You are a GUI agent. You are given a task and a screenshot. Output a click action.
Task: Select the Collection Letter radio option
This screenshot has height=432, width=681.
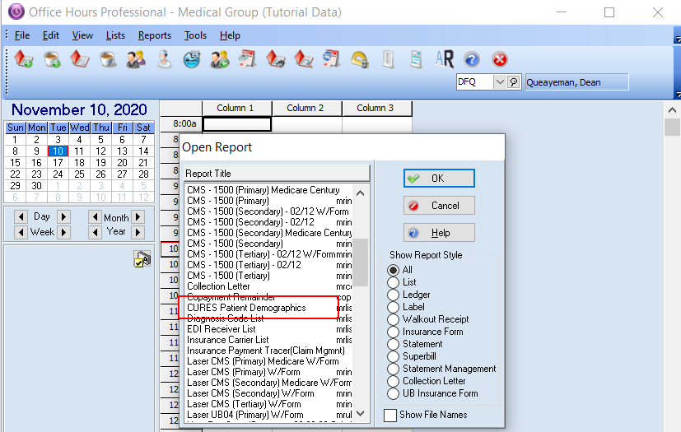point(393,381)
